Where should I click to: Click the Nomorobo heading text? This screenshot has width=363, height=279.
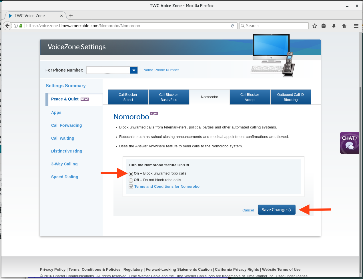(131, 117)
